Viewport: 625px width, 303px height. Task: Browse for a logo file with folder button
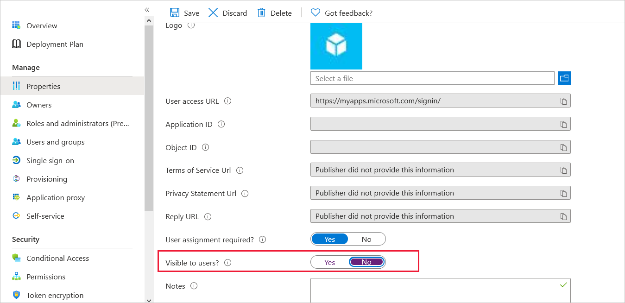(564, 78)
